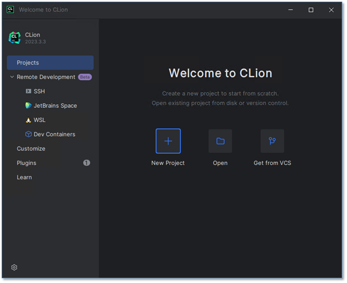
Task: Click the SSH terminal icon
Action: pos(28,91)
